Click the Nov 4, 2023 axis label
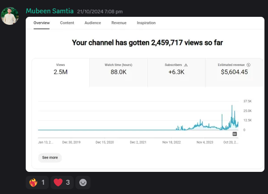Screen dimensions: 268x194 [x=205, y=142]
